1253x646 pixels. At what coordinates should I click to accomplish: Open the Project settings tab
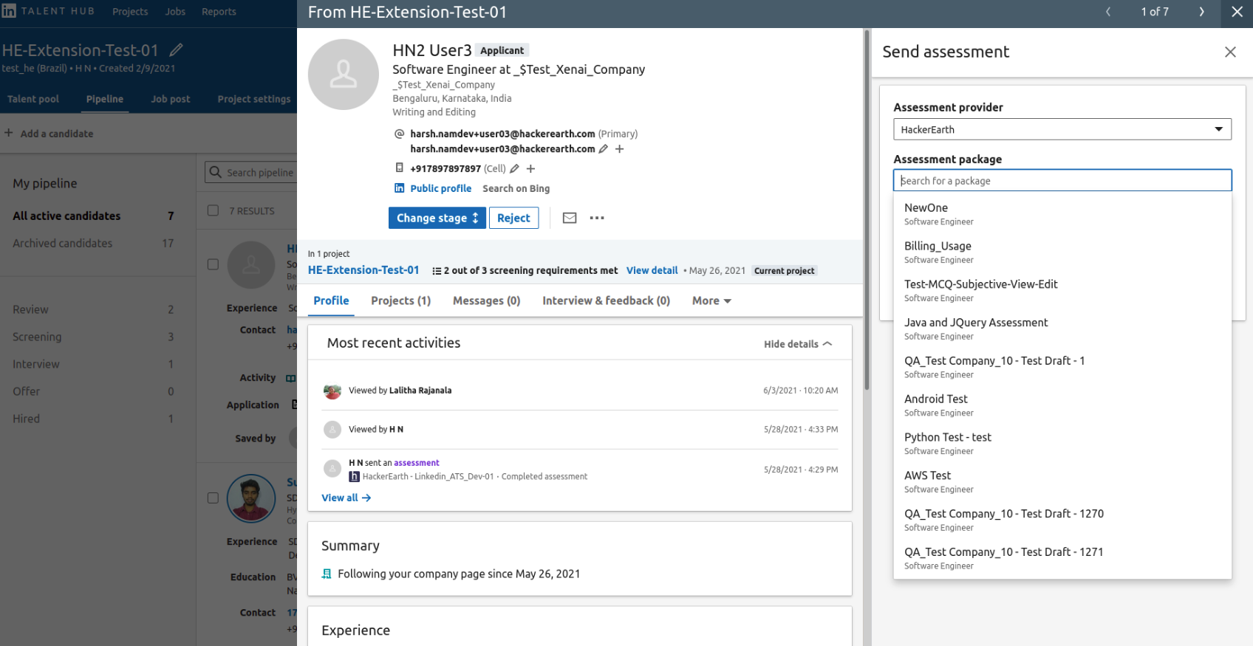(x=254, y=99)
